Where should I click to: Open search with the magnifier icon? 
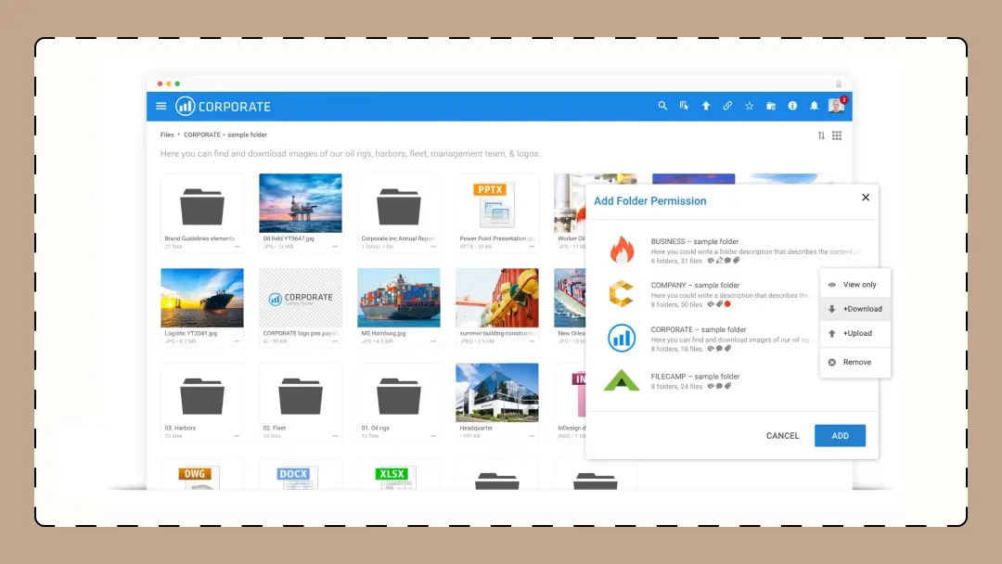tap(662, 106)
